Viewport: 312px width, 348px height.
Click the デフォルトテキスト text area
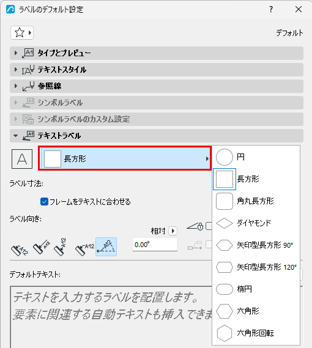[111, 317]
